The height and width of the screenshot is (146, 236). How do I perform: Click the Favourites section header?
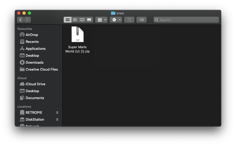pyautogui.click(x=25, y=29)
